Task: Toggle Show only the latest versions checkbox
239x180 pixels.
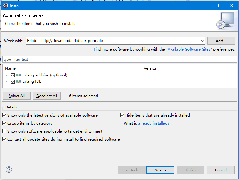Action: (x=5, y=115)
